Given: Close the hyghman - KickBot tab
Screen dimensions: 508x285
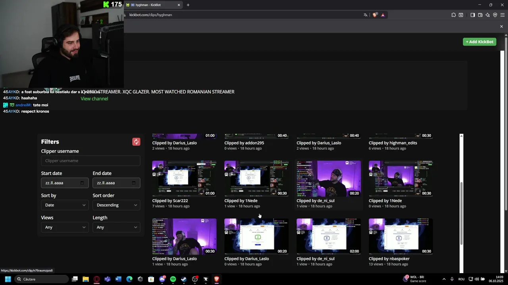Looking at the screenshot, I should (179, 5).
